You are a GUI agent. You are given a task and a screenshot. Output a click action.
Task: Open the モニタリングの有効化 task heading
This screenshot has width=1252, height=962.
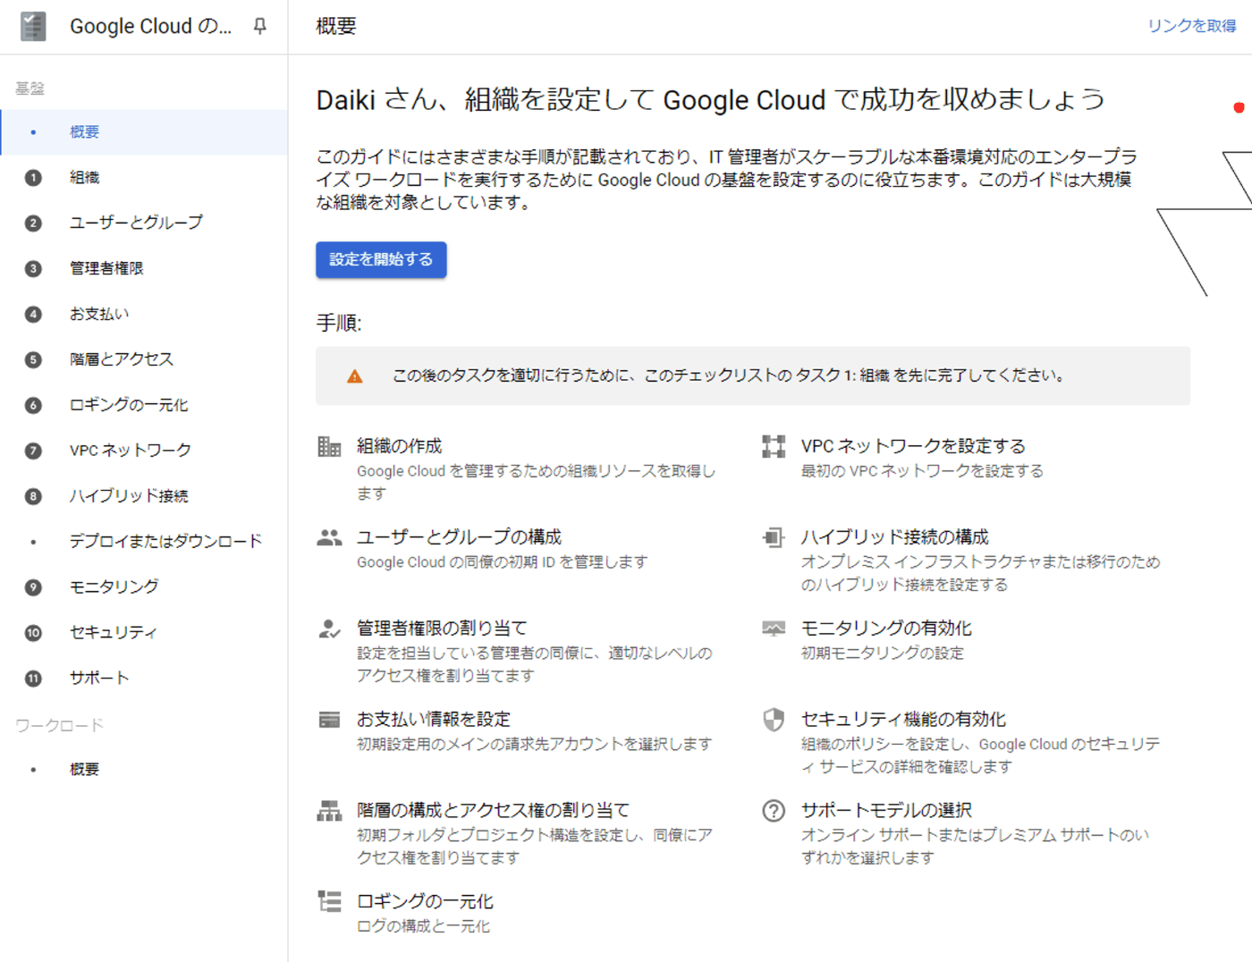coord(886,629)
